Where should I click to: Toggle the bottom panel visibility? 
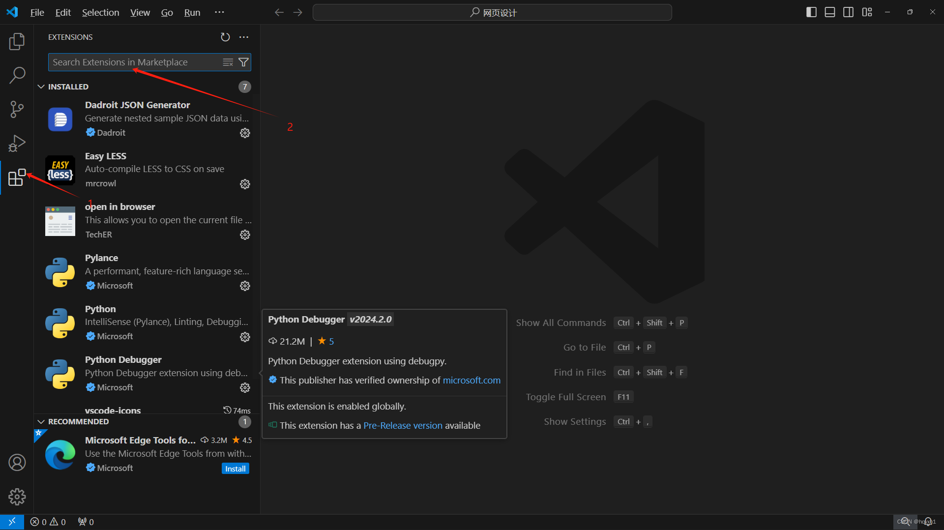pyautogui.click(x=830, y=12)
